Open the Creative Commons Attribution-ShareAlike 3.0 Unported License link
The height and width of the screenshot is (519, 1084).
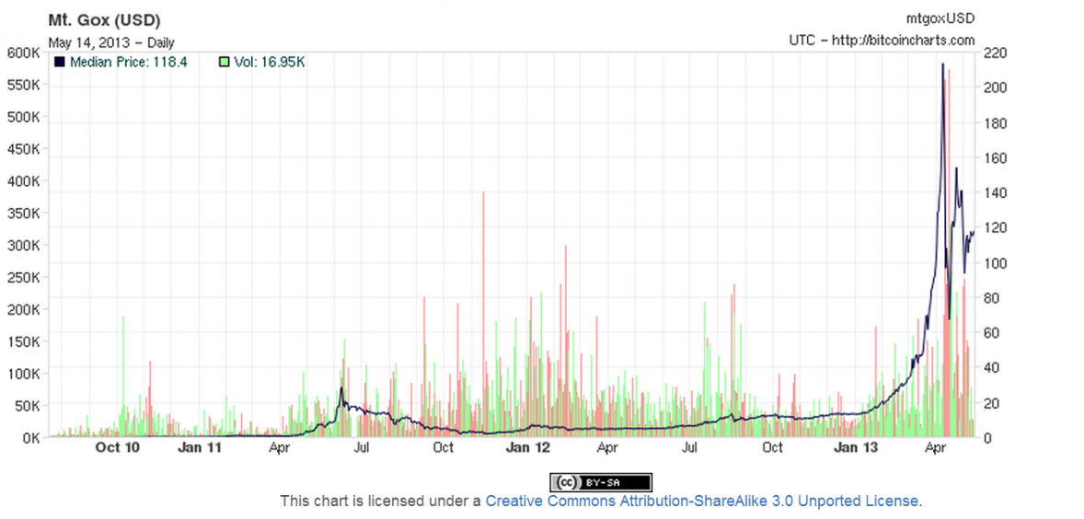(x=702, y=501)
